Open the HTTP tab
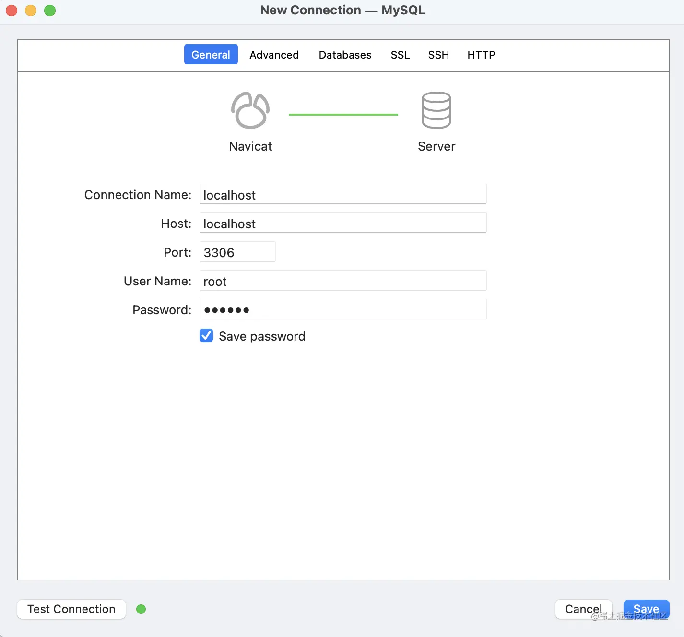The image size is (684, 637). pos(482,55)
